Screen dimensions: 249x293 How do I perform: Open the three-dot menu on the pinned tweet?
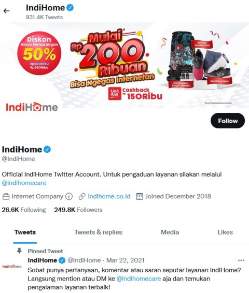click(241, 260)
